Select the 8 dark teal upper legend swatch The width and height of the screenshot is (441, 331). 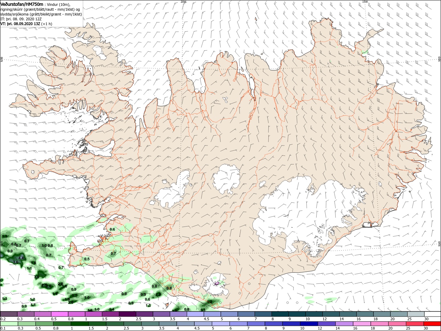280,314
